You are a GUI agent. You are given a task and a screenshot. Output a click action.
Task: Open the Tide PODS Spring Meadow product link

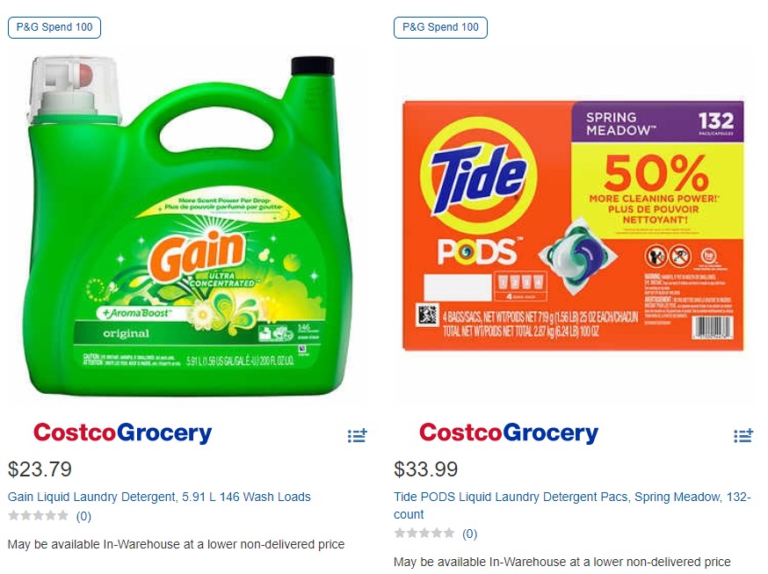pyautogui.click(x=572, y=505)
